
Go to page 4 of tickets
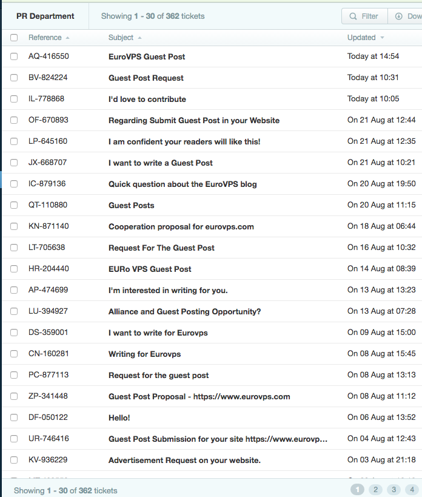click(x=412, y=490)
